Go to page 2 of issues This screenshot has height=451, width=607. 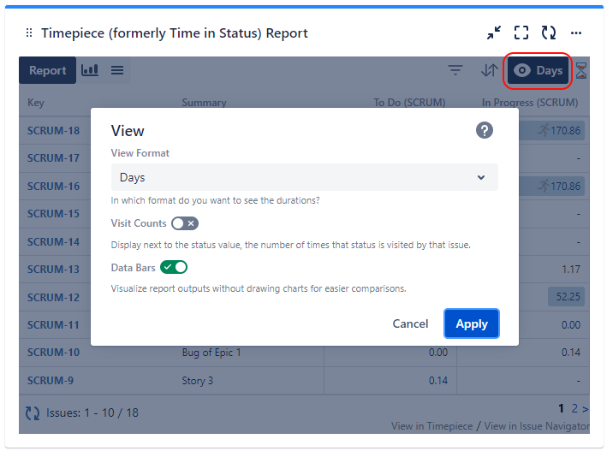[574, 408]
